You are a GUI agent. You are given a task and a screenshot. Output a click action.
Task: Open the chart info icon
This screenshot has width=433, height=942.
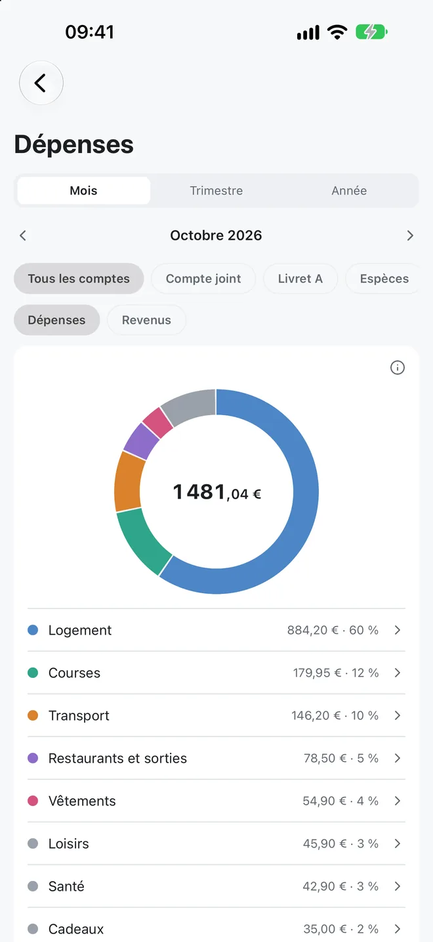click(x=398, y=368)
